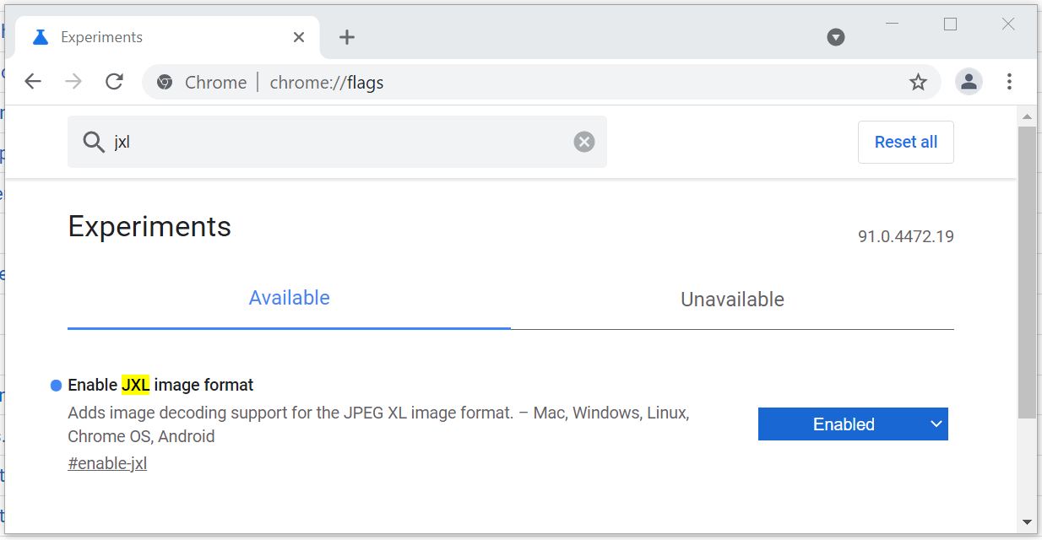Click the version number 91.0.4472.19
The height and width of the screenshot is (540, 1042).
[906, 236]
